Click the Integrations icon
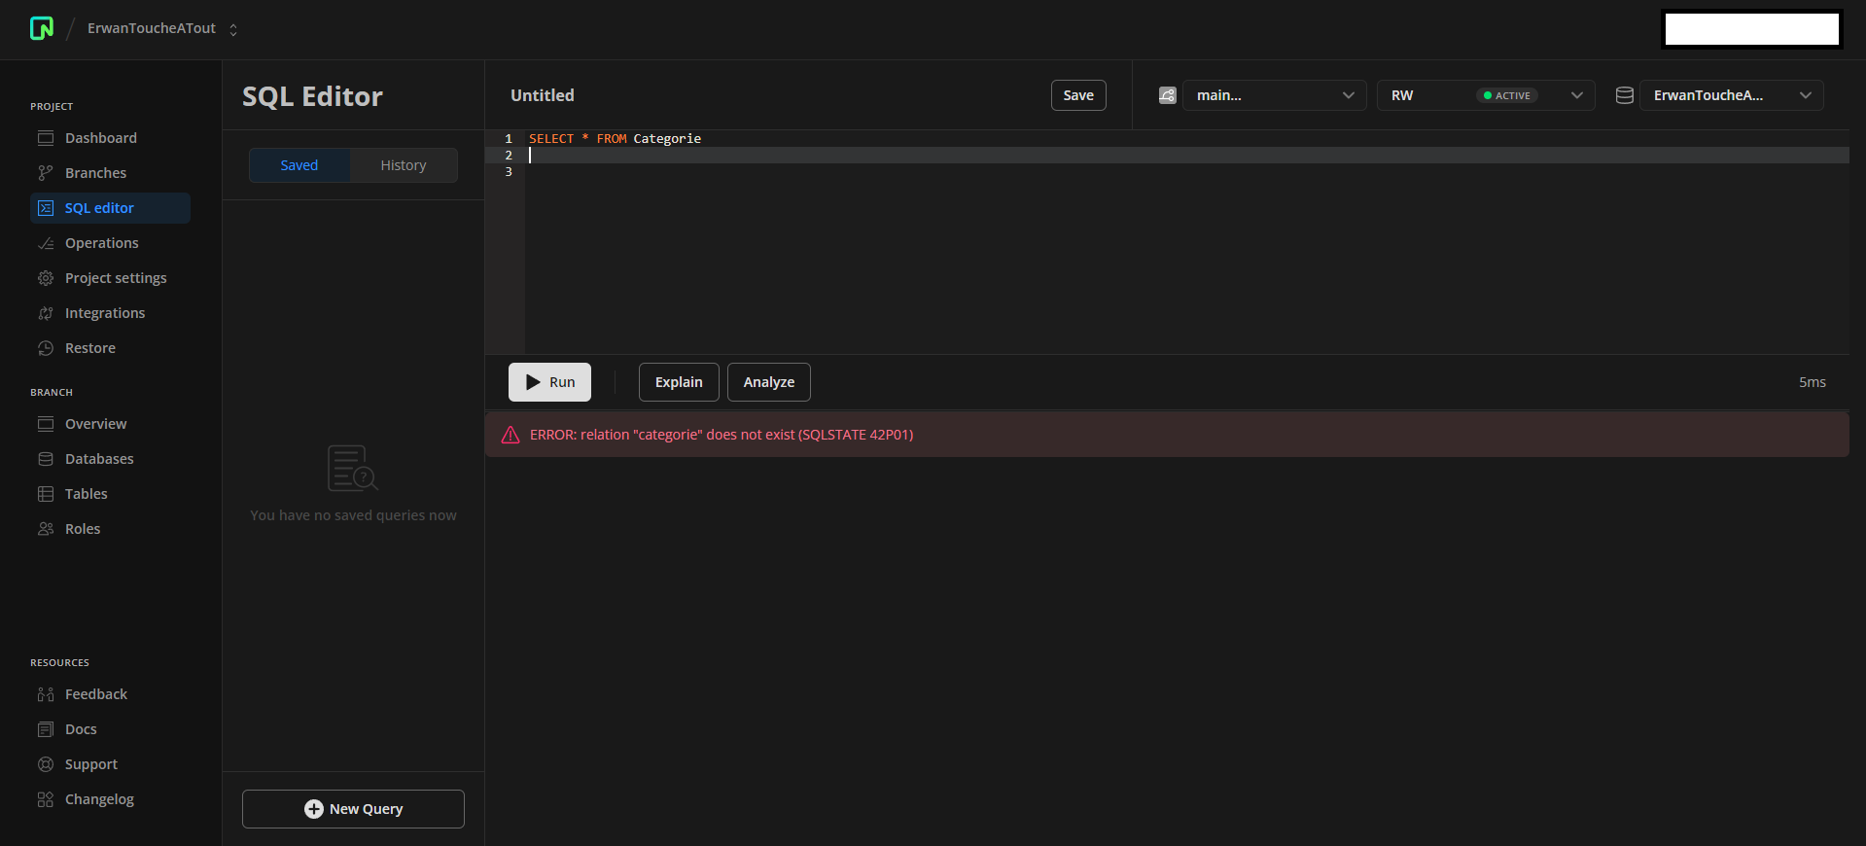 point(46,313)
